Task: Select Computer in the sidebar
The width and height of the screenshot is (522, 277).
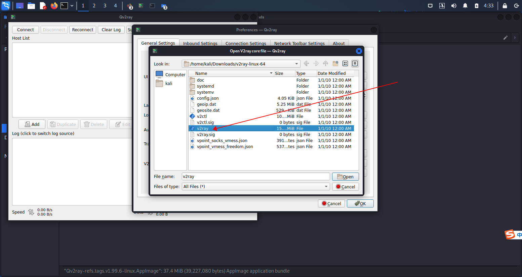Action: [170, 75]
